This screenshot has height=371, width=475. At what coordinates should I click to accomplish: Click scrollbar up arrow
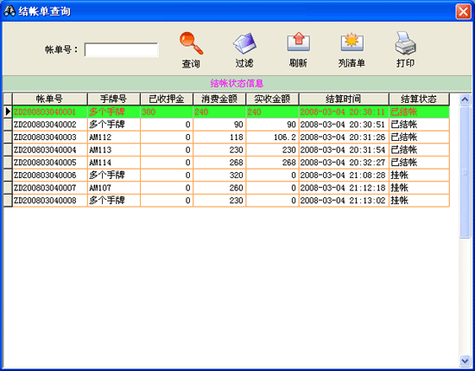[x=465, y=99]
